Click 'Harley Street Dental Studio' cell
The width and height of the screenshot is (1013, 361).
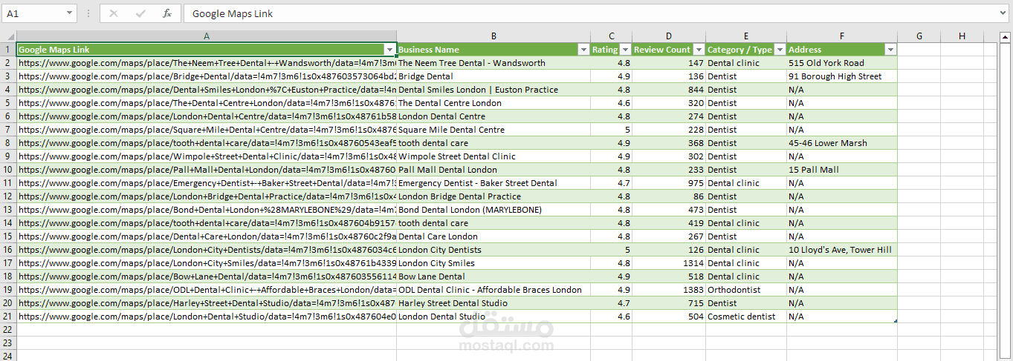coord(493,303)
